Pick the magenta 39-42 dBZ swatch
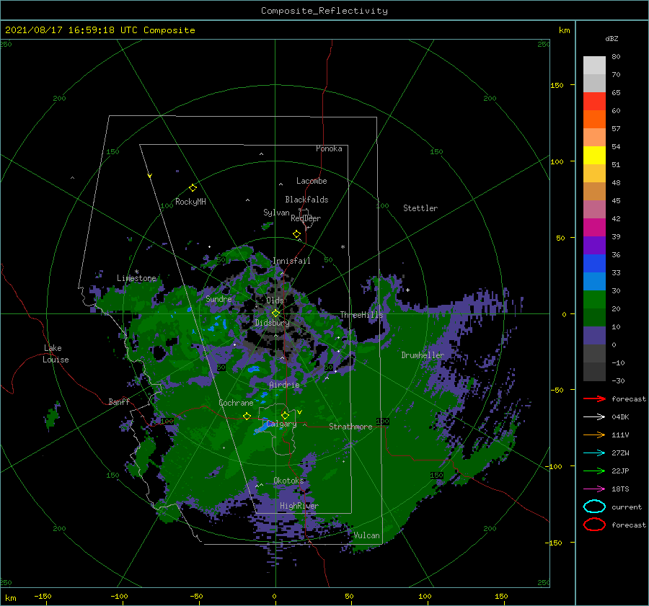Viewport: 649px width, 606px height. (x=594, y=228)
